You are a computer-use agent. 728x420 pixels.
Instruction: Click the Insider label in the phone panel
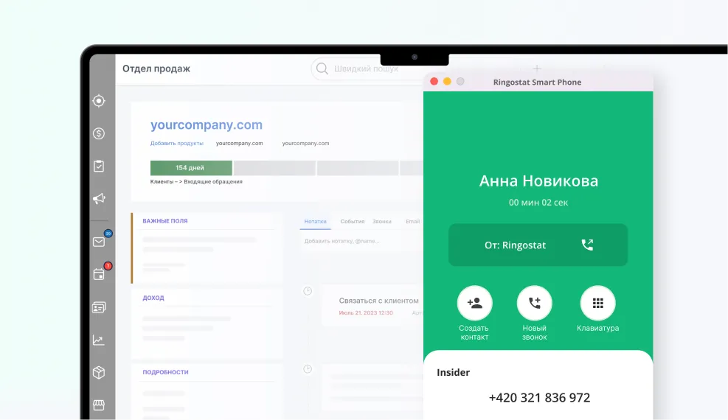453,372
